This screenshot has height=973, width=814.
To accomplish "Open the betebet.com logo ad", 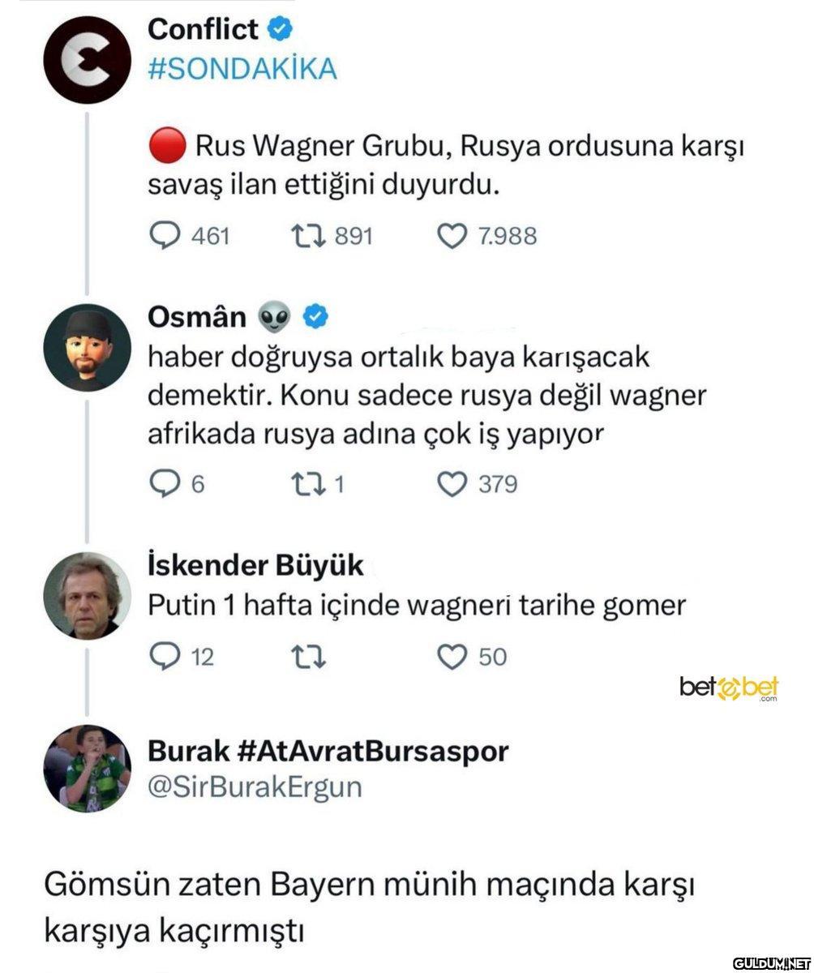I will (730, 688).
